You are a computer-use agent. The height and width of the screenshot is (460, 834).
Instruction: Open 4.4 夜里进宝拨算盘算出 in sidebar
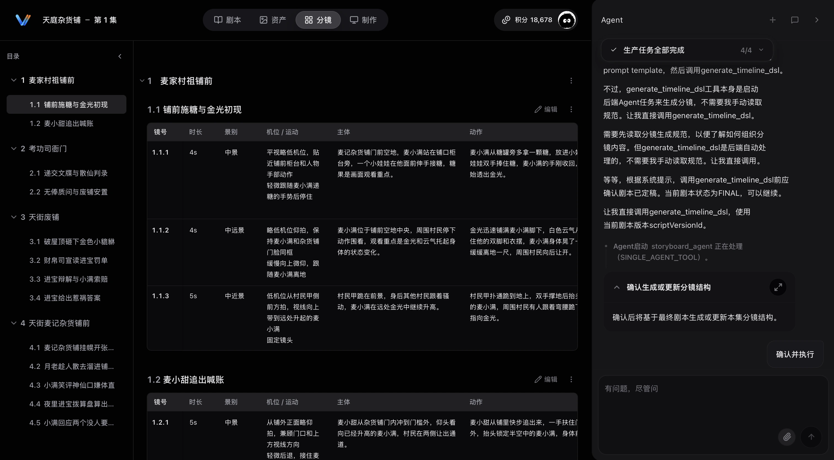click(x=66, y=404)
